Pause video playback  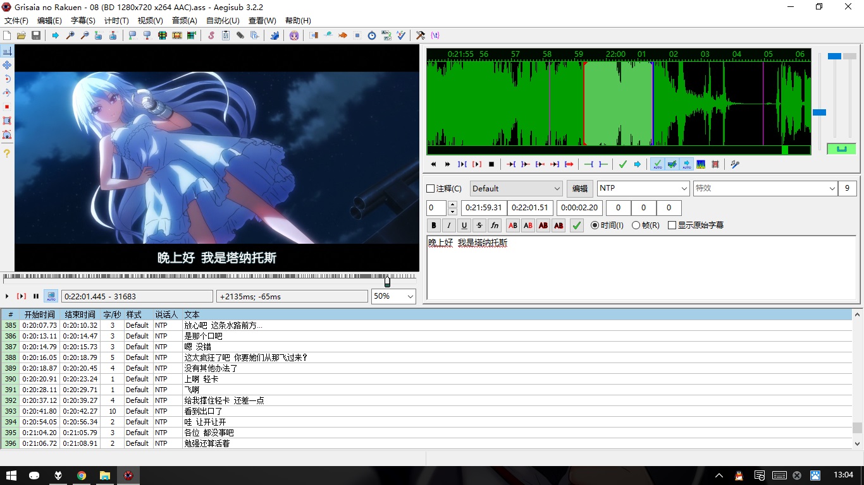click(36, 296)
